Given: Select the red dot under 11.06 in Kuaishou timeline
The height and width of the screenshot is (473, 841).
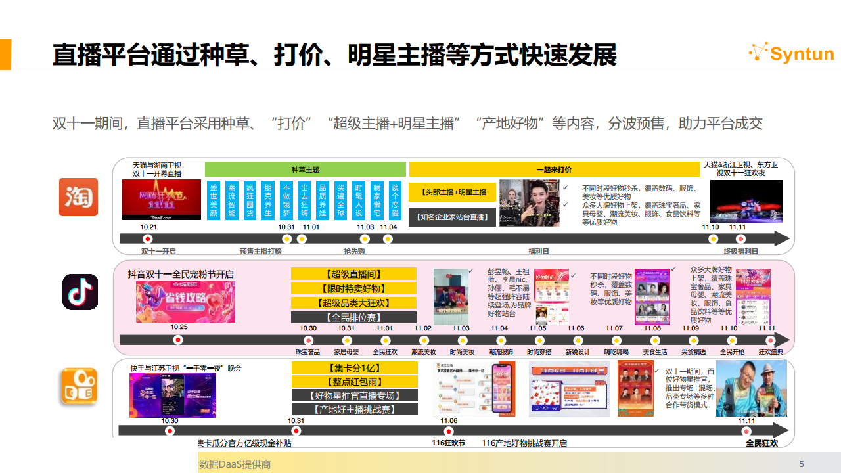Looking at the screenshot, I should pos(449,431).
